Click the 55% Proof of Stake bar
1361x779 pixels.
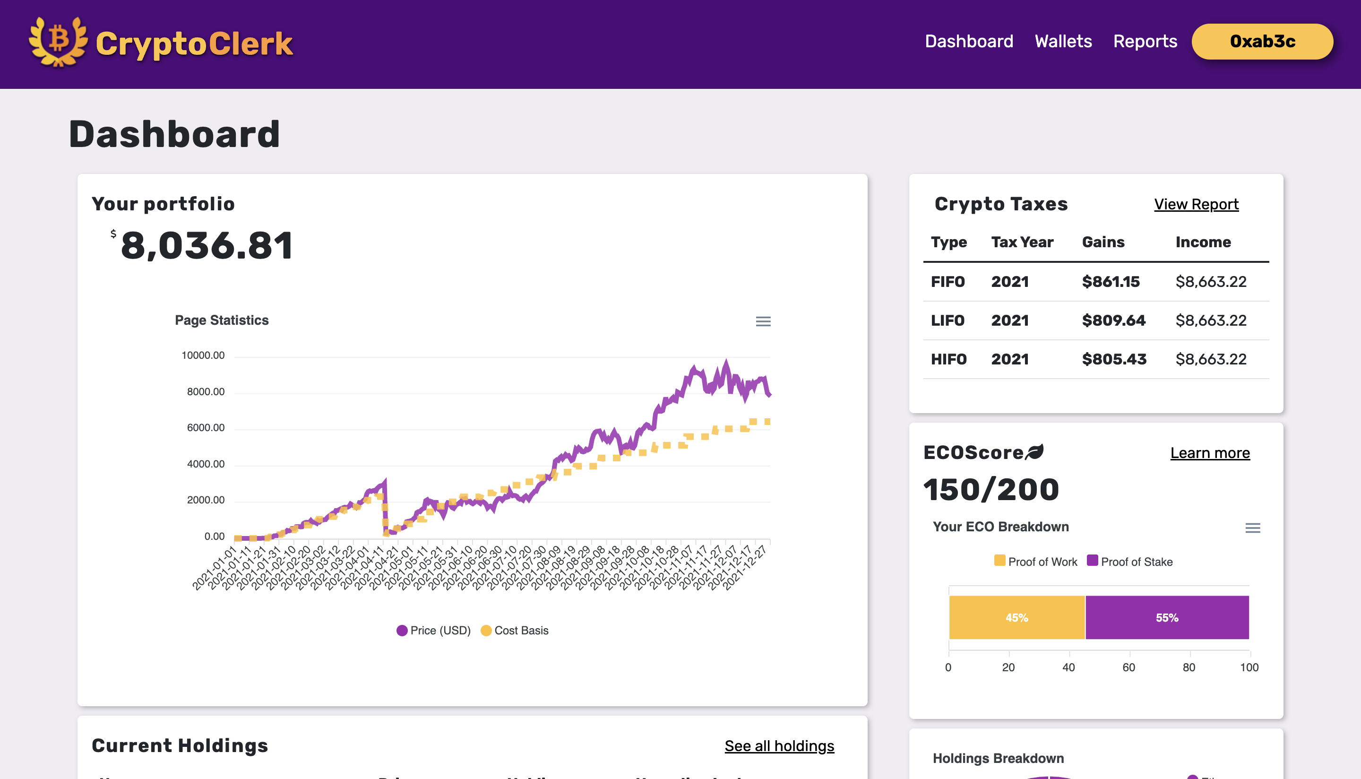(1167, 617)
